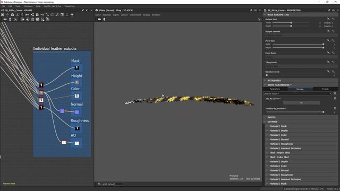Click the dashed grid icon in graph toolbar
The image size is (340, 191).
[67, 15]
